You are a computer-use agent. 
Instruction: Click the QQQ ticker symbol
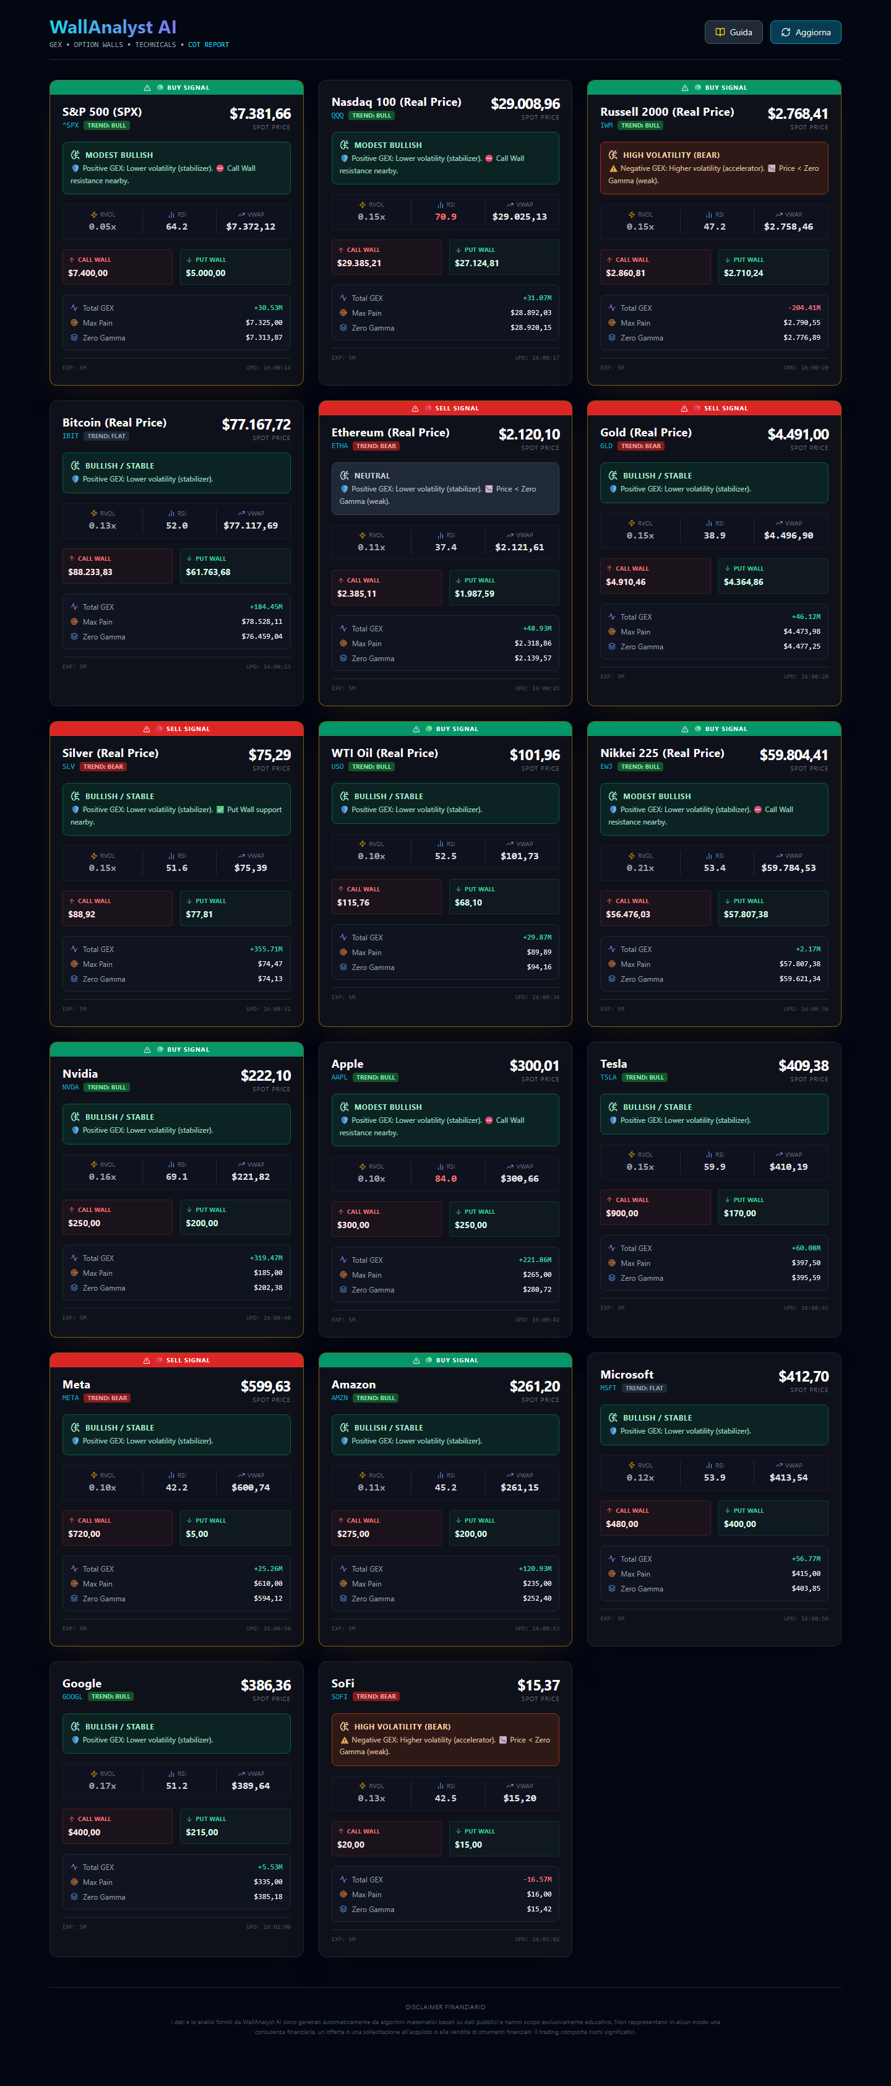pyautogui.click(x=337, y=116)
